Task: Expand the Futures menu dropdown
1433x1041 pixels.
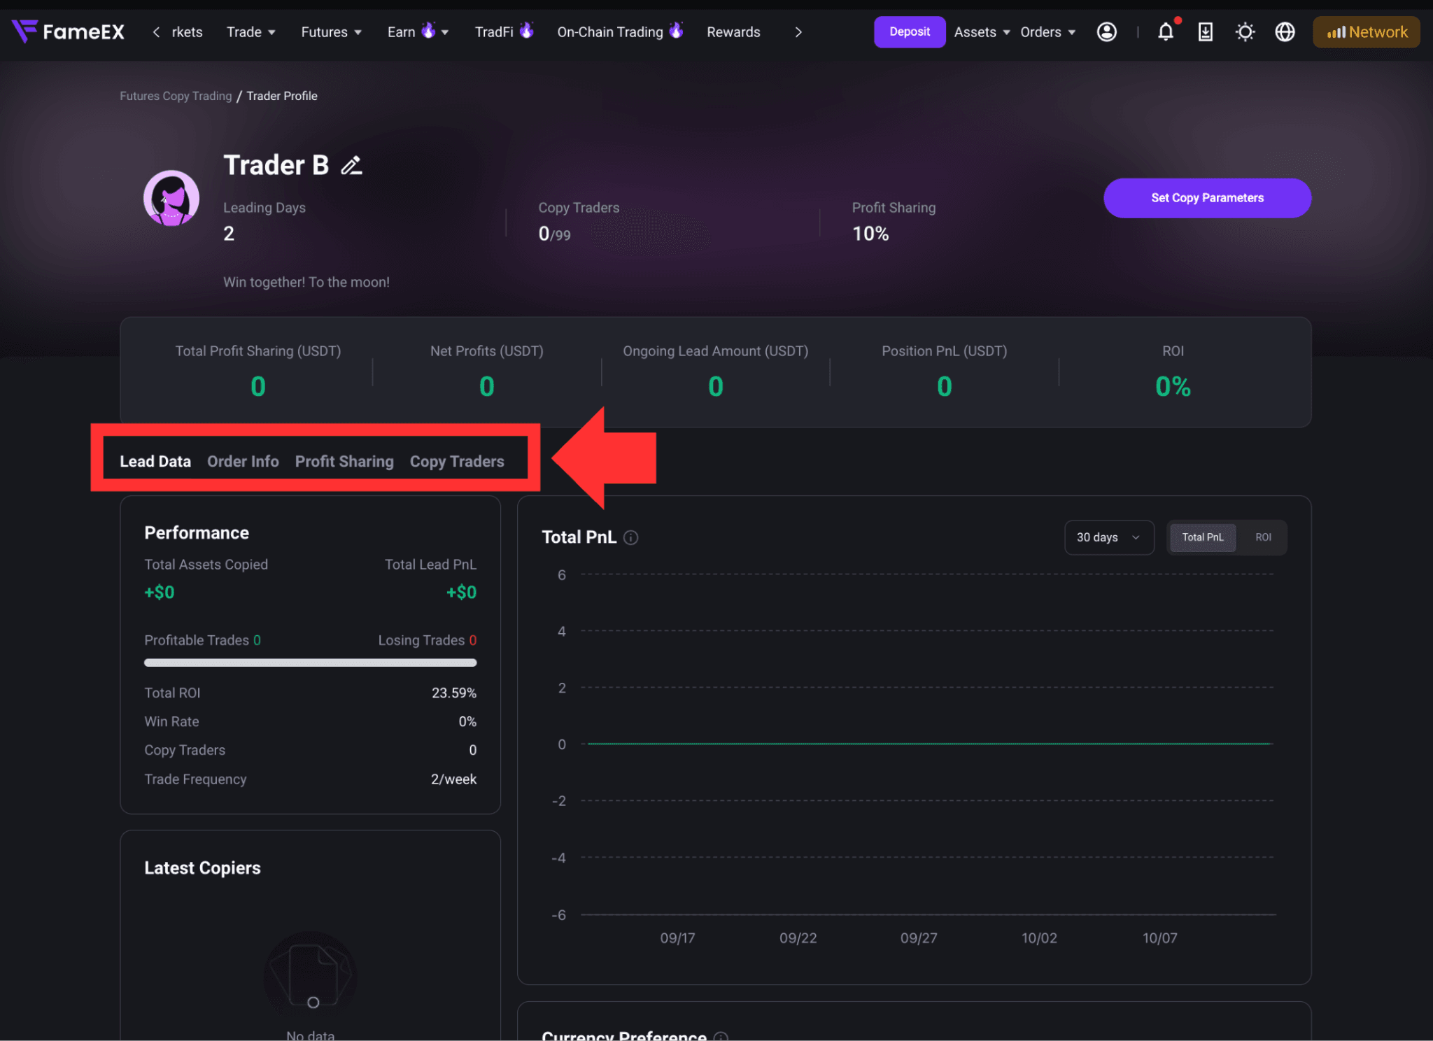Action: pos(331,32)
